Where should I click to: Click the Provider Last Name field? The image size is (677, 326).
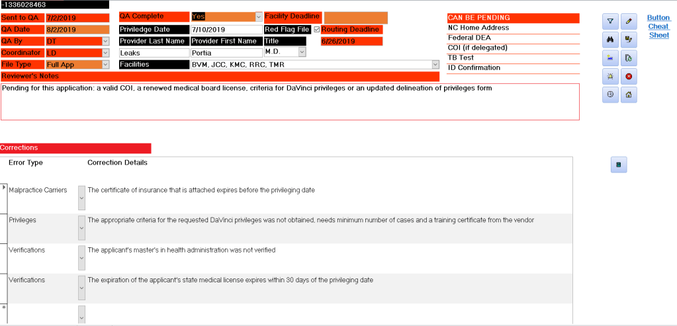tap(152, 53)
